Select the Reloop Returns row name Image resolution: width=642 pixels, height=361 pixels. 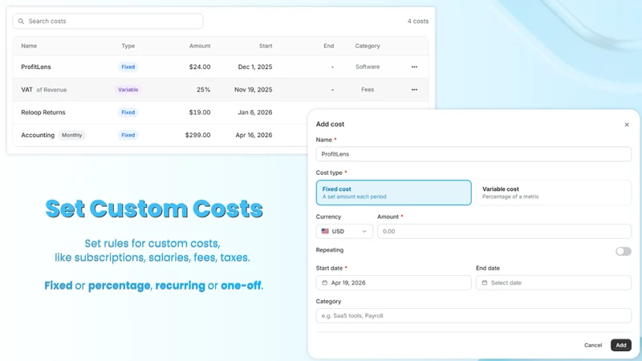[x=43, y=112]
